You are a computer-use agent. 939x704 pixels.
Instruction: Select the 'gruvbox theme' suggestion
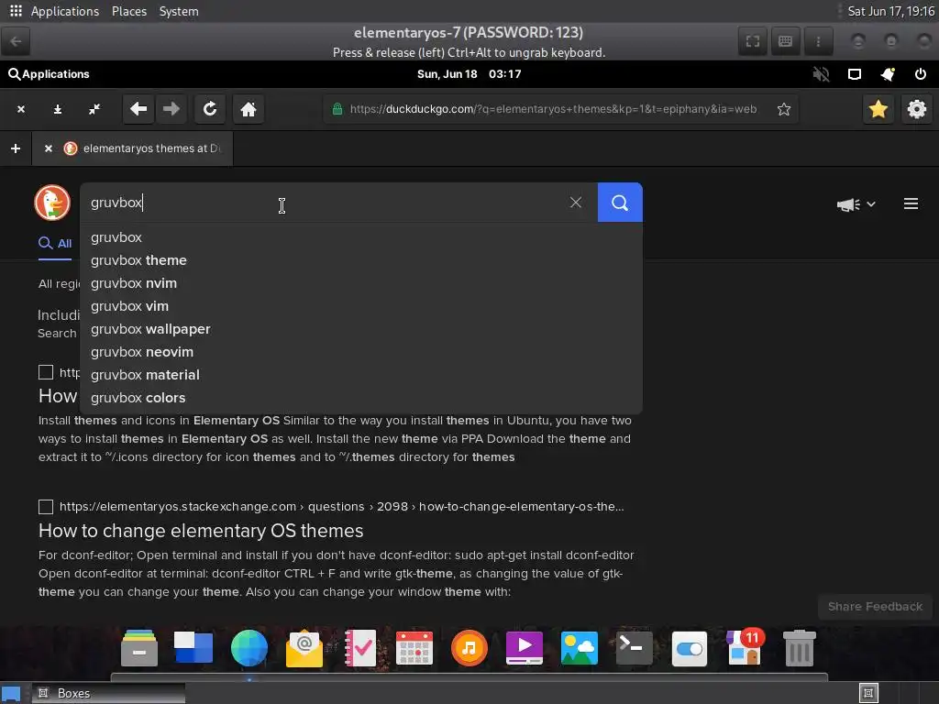361,259
